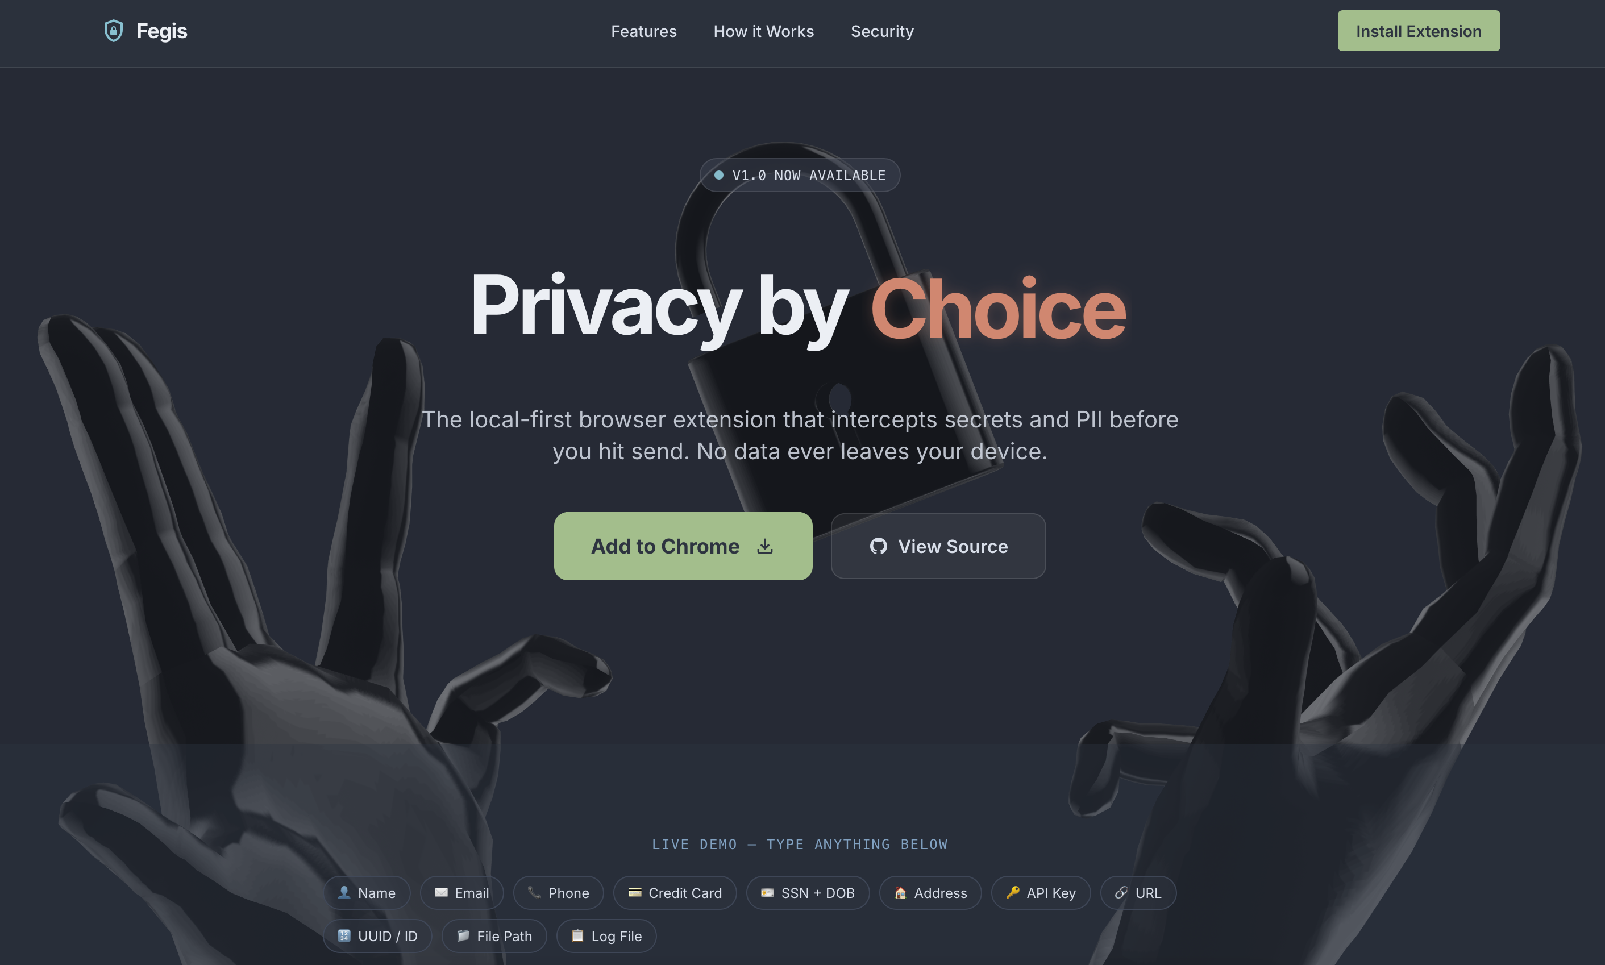Open the Features navigation link
Screen dimensions: 1605x965
(644, 31)
